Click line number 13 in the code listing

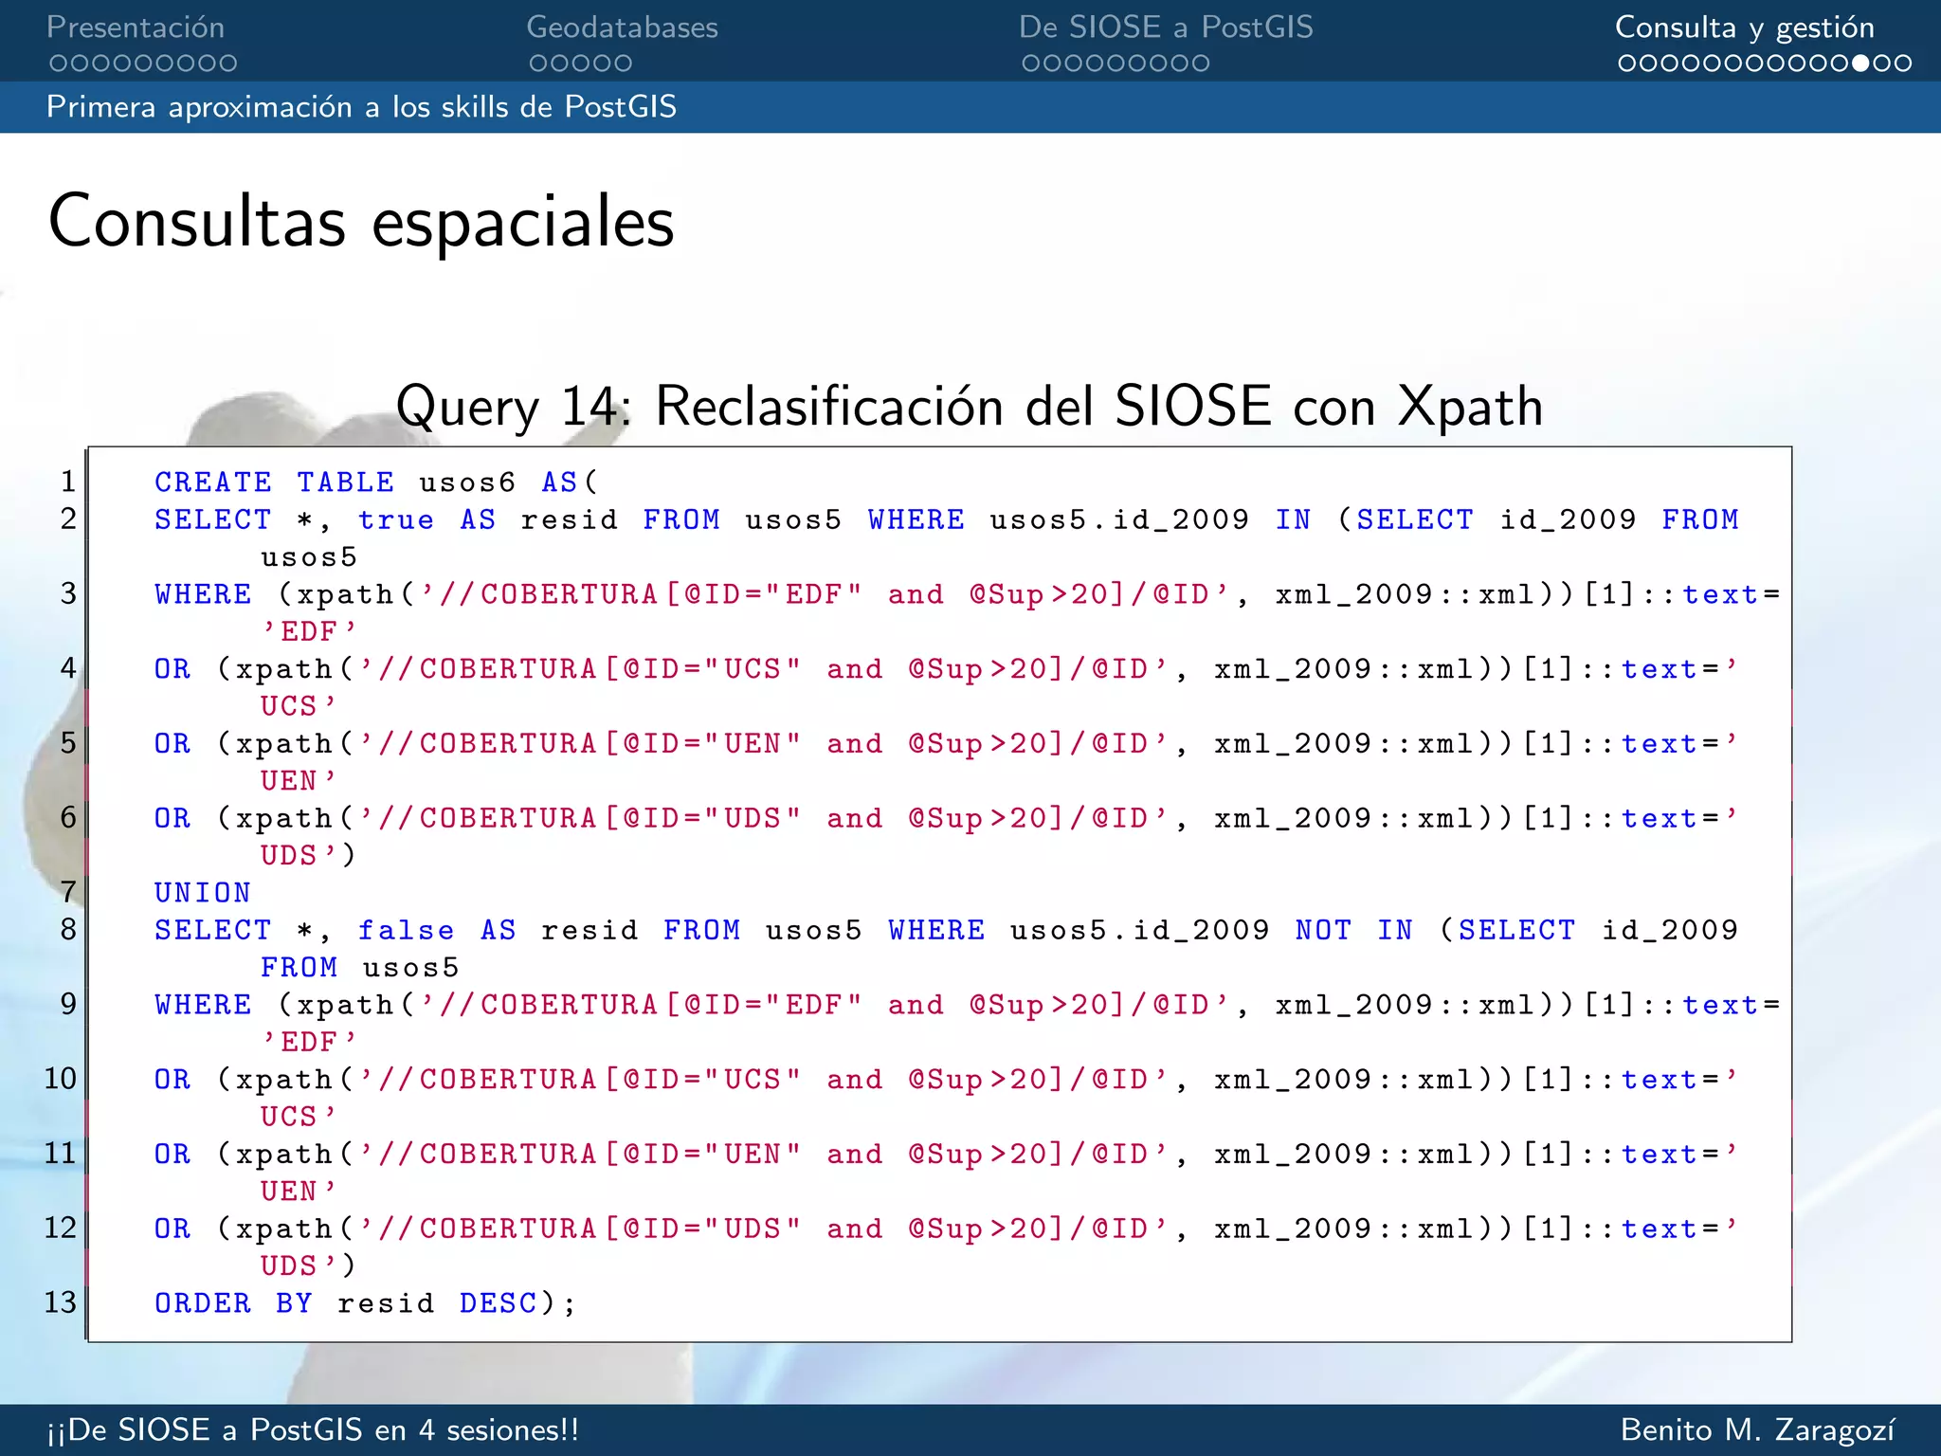(60, 1302)
